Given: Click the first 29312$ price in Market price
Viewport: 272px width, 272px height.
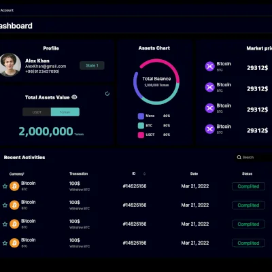Looking at the screenshot, I should 258,67.
